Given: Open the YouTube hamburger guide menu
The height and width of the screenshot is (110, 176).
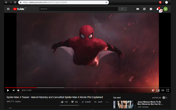Looking at the screenshot, I should 8,9.
